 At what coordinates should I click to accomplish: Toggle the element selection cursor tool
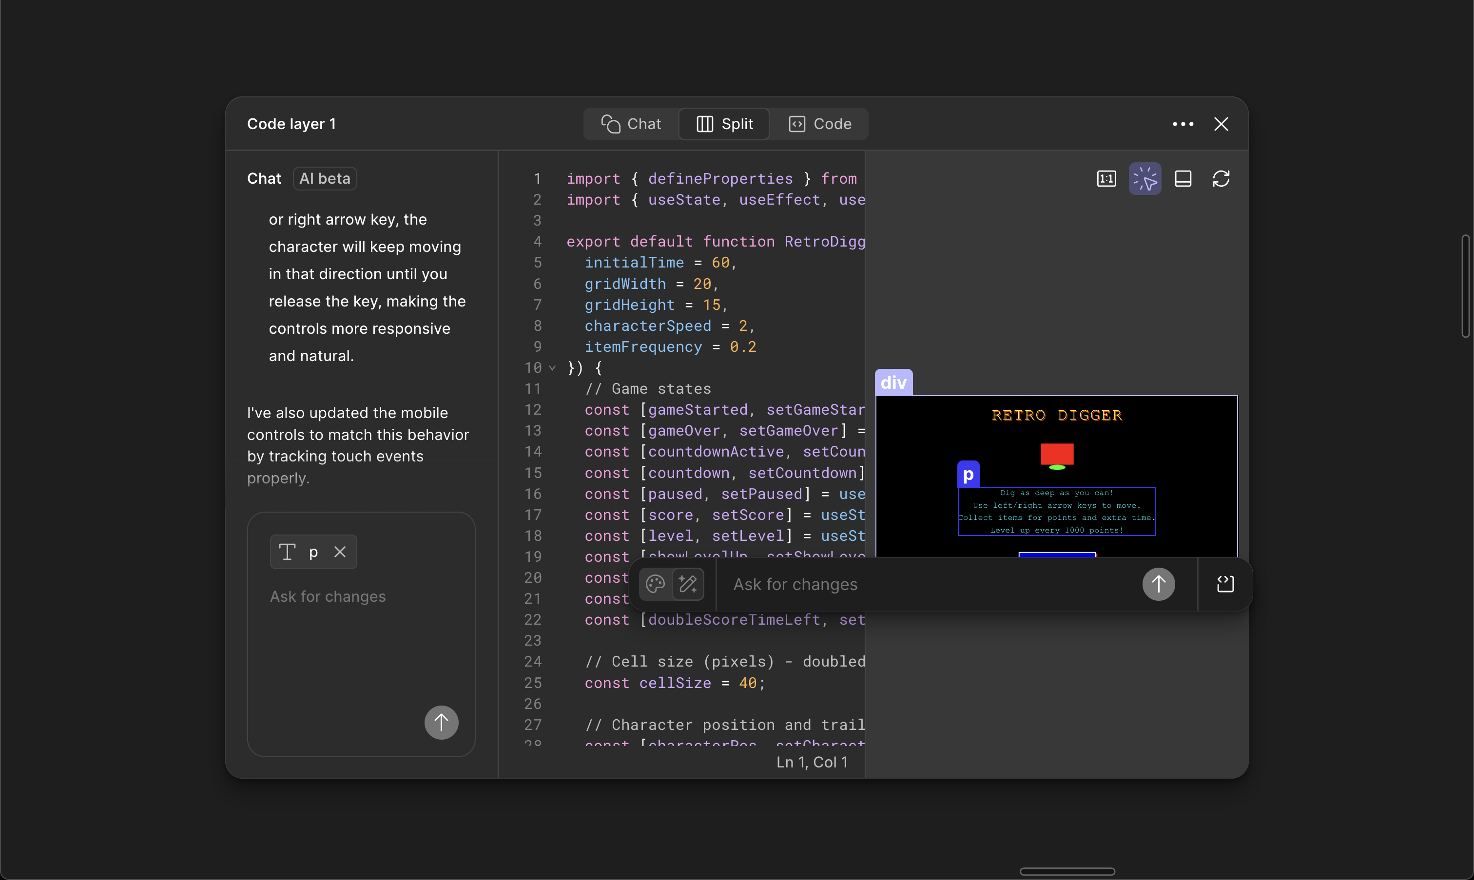pos(1145,178)
